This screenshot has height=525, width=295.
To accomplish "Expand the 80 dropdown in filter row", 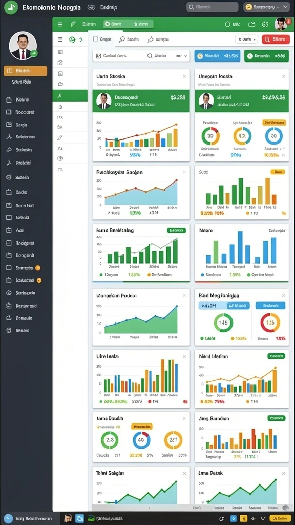I will coord(182,56).
